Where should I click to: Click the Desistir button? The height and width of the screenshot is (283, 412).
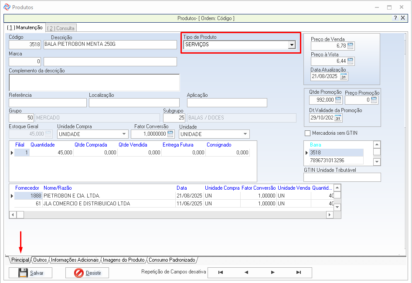pos(87,273)
